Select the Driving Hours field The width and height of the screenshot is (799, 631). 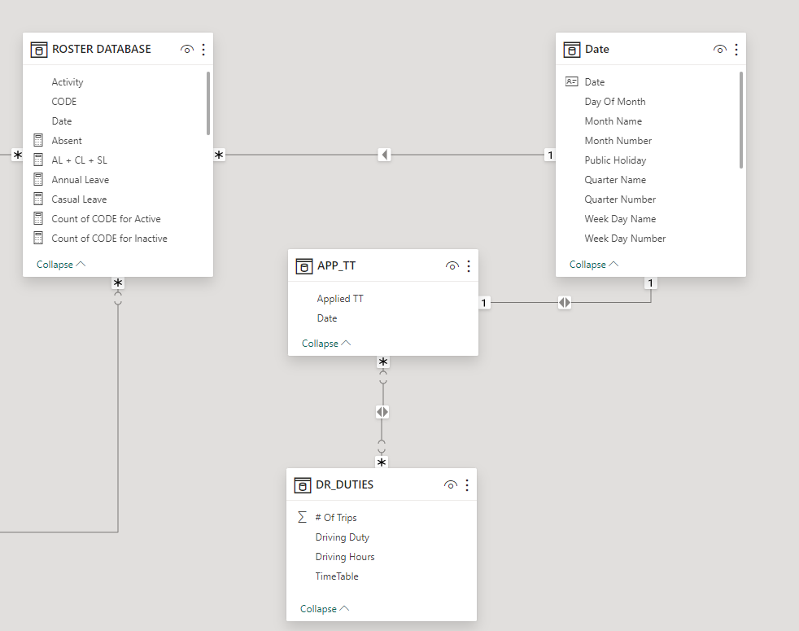coord(345,557)
